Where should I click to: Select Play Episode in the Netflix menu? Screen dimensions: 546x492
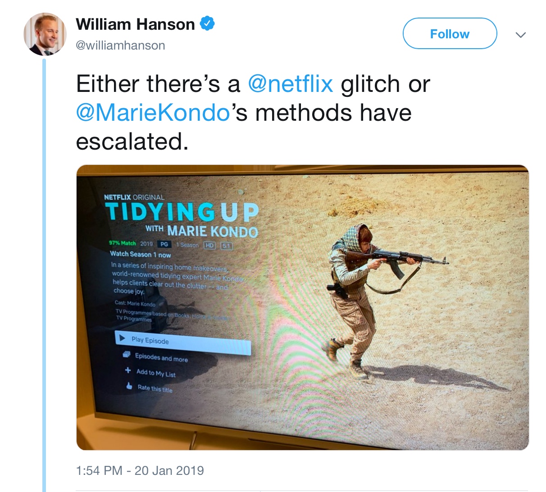point(183,342)
